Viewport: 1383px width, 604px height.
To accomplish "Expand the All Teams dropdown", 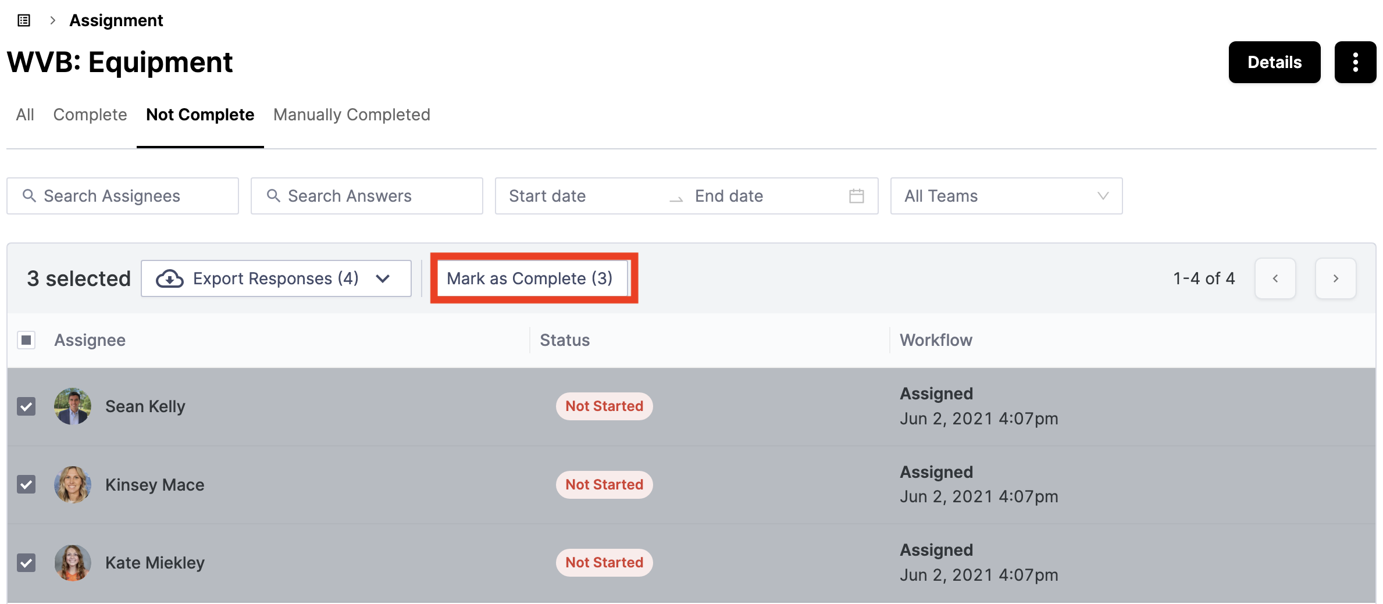I will tap(1006, 196).
